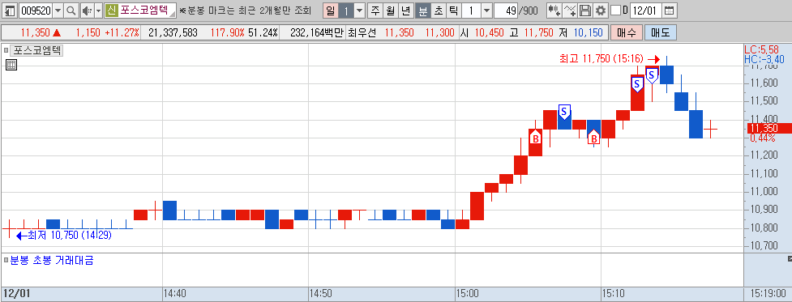
Task: Toggle the small square beside 포스코엠텍 legend
Action: (6, 50)
